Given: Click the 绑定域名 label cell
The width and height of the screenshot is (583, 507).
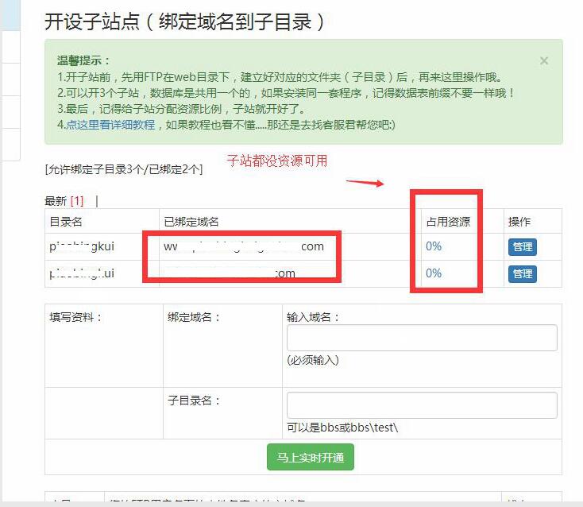Looking at the screenshot, I should coord(194,317).
